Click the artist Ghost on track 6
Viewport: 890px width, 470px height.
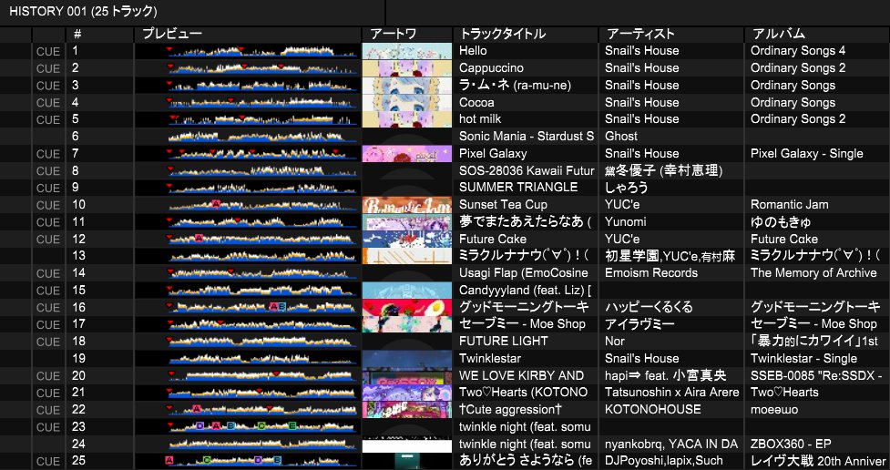pyautogui.click(x=621, y=137)
